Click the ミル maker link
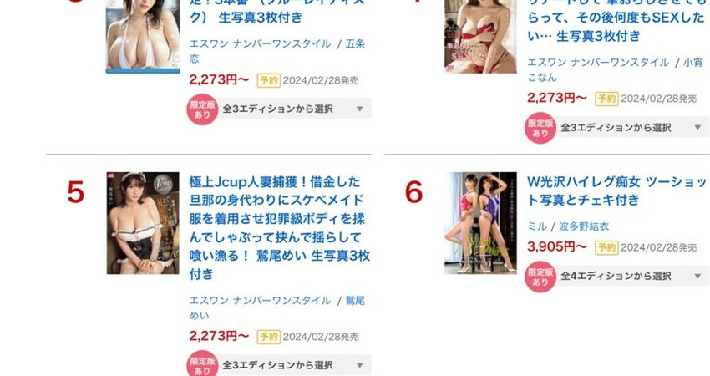 pyautogui.click(x=537, y=226)
